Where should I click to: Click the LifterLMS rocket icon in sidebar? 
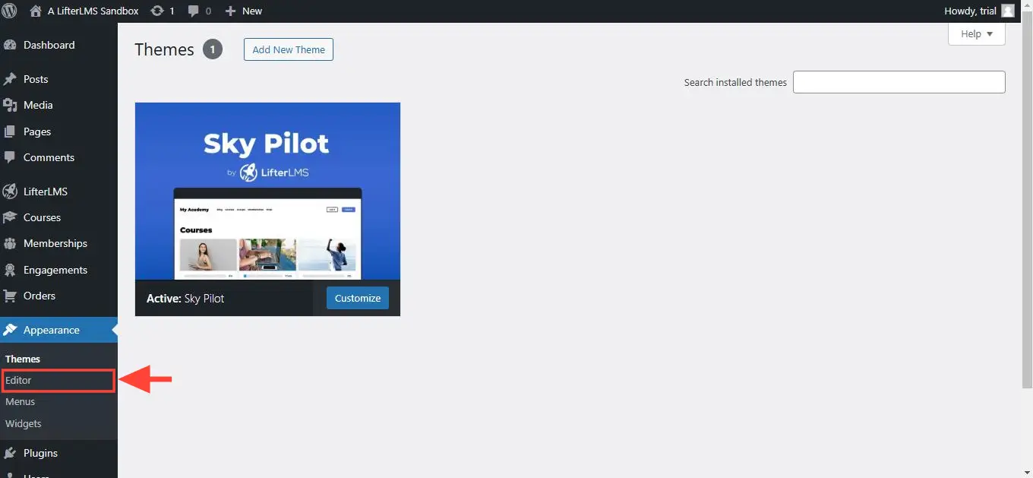10,192
